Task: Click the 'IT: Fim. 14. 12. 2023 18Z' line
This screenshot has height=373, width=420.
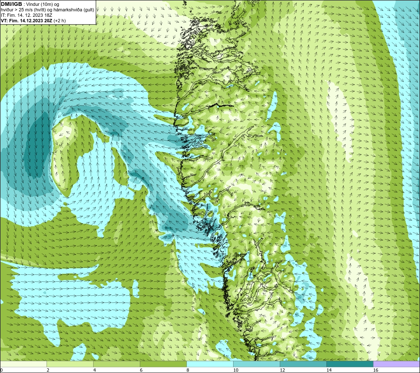Action: pyautogui.click(x=26, y=15)
